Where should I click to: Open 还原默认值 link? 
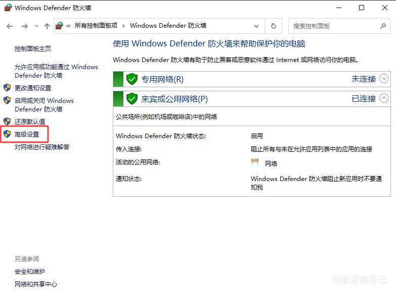30,122
